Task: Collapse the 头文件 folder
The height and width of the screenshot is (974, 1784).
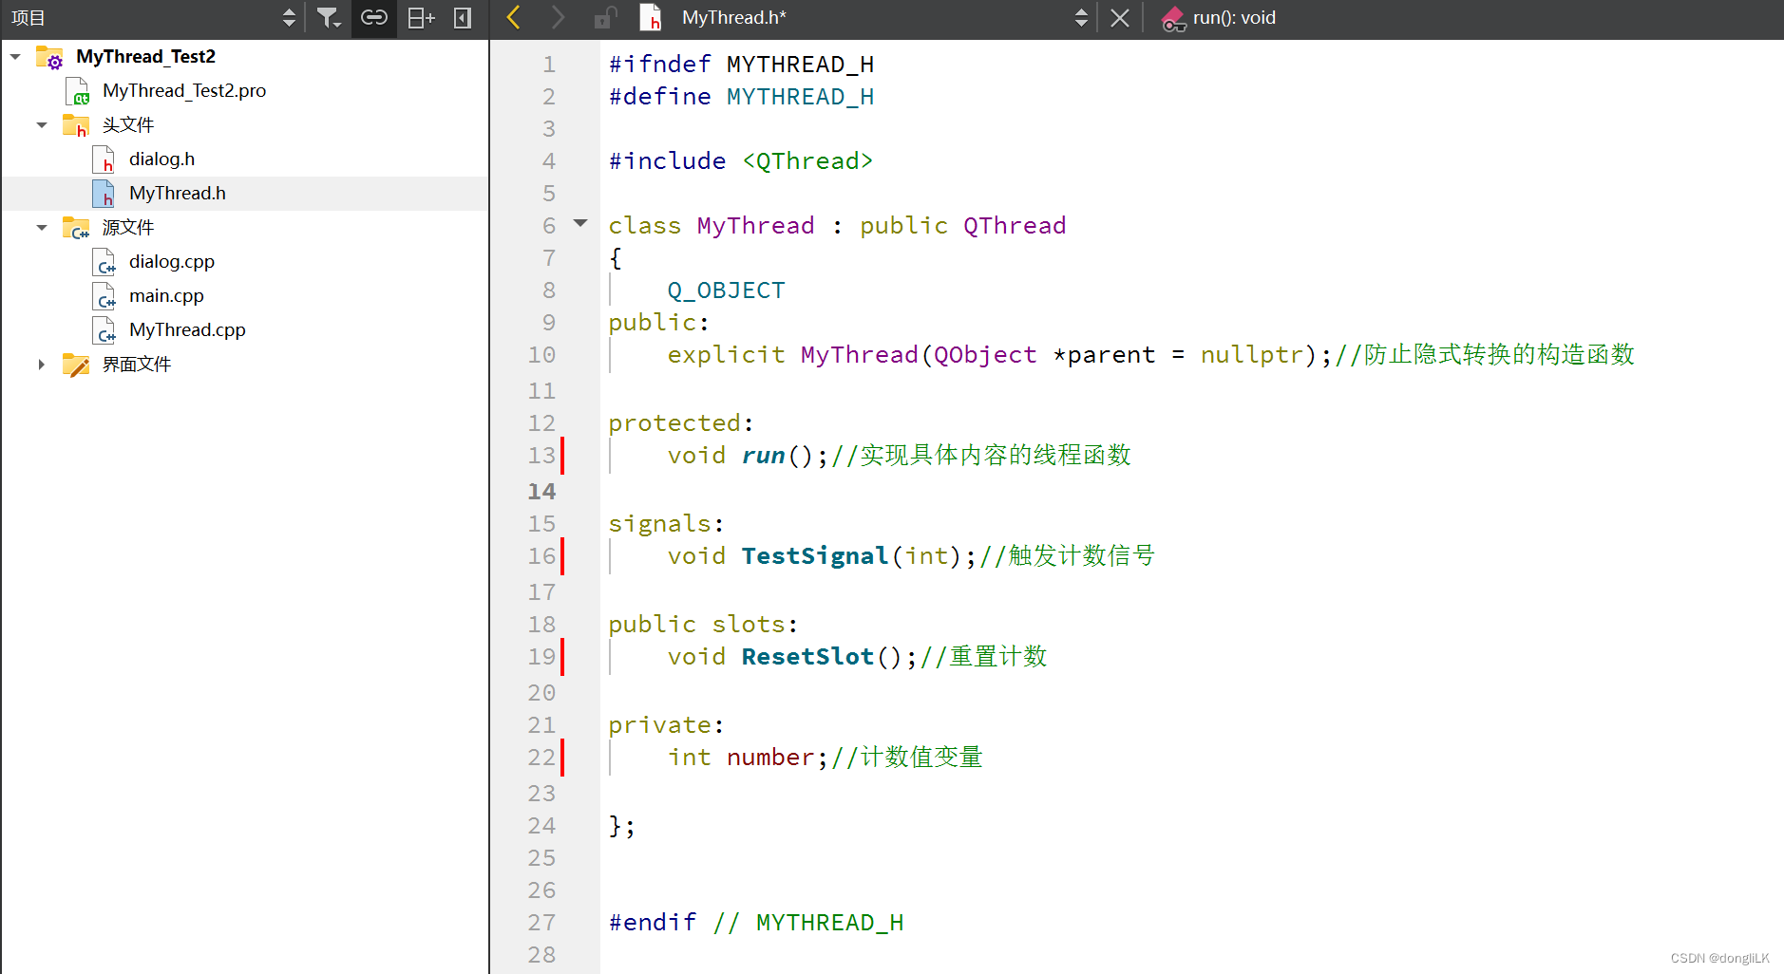Action: tap(42, 125)
